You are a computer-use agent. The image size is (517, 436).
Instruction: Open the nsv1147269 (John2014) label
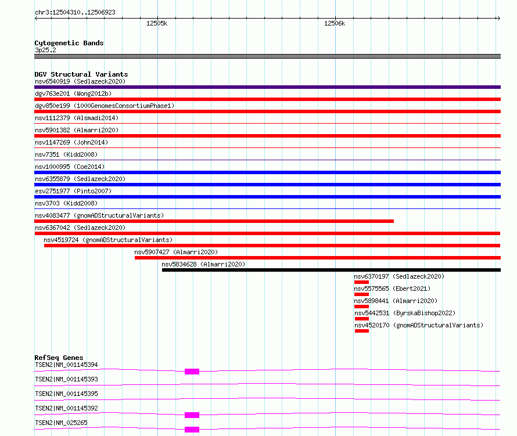point(71,142)
